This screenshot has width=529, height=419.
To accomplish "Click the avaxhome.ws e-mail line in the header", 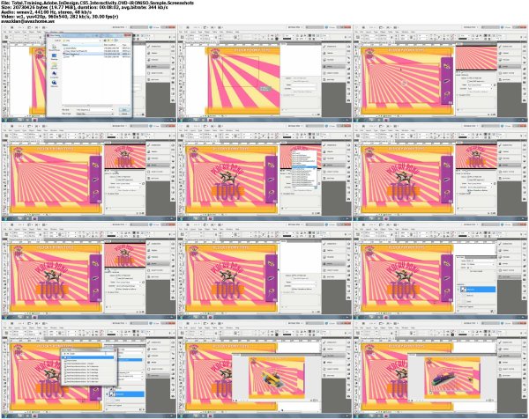I will coord(27,20).
